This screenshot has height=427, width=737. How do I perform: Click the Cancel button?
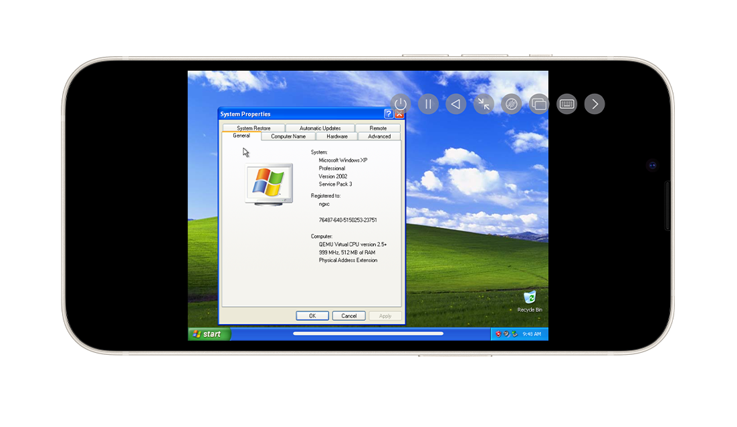tap(348, 315)
